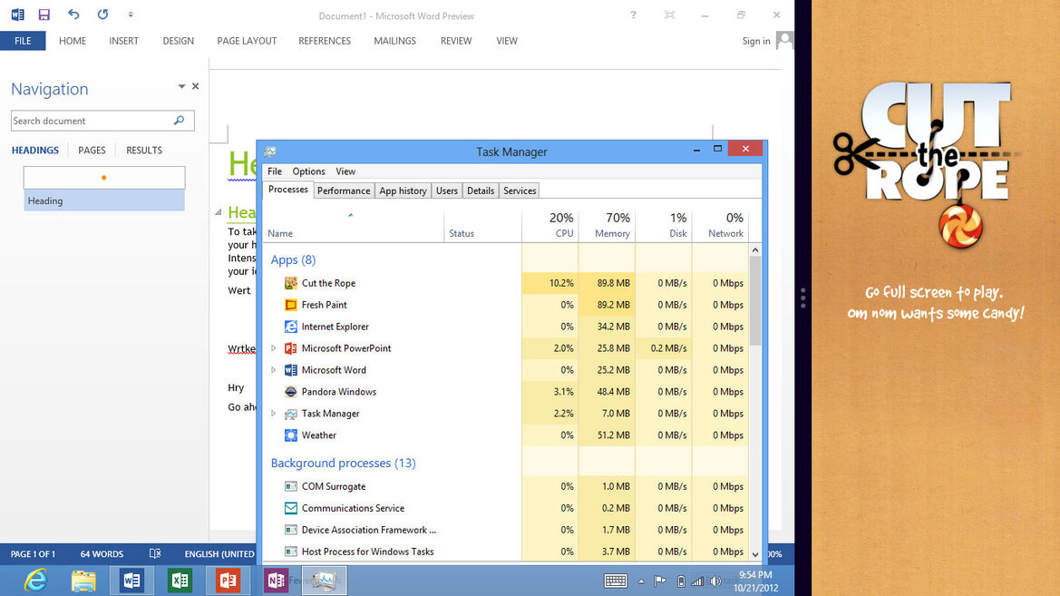Sort processes by the Network column header

click(721, 225)
